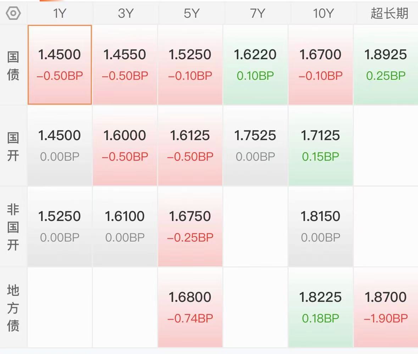This screenshot has height=354, width=418.
Task: Select the 超长期 column header
Action: (389, 13)
